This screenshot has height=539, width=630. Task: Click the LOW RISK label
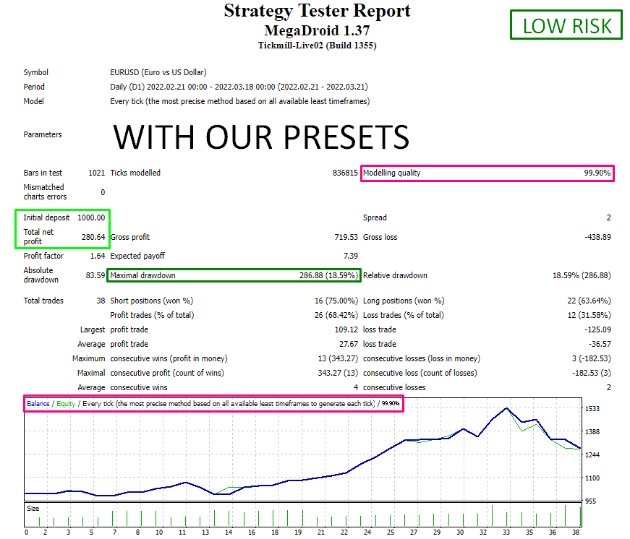[x=566, y=25]
